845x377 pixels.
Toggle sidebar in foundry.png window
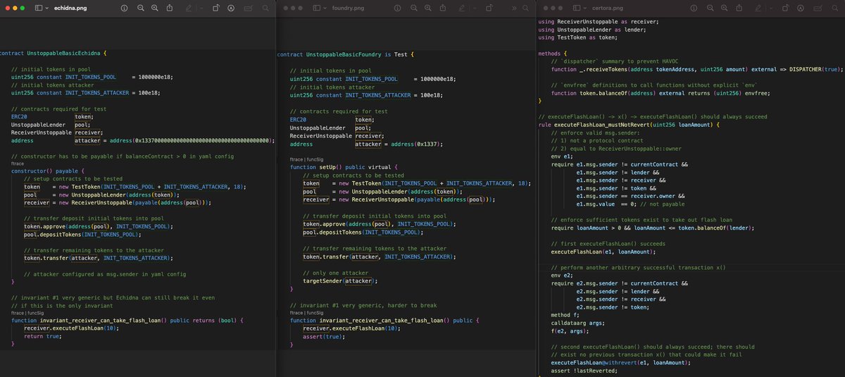(317, 8)
